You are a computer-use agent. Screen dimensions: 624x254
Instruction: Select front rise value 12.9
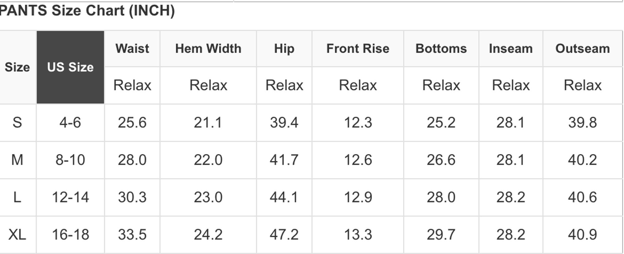point(358,197)
